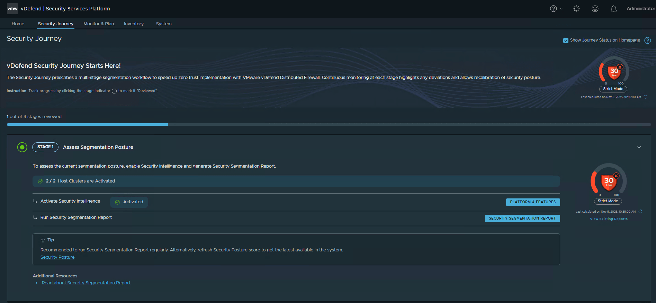Open PLATFORM & FEATURES button
Viewport: 656px width, 303px height.
[533, 202]
